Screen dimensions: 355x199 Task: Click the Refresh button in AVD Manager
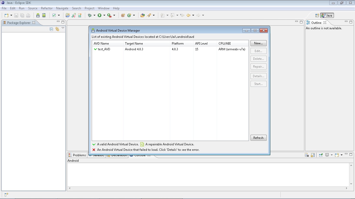[259, 138]
